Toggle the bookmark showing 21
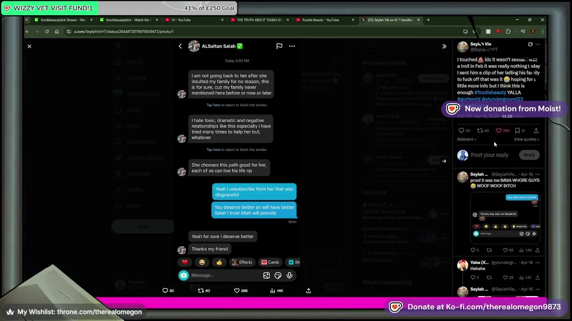 [x=520, y=131]
